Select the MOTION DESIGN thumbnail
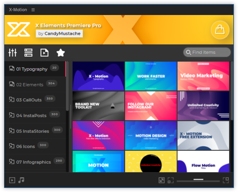 [x=151, y=135]
